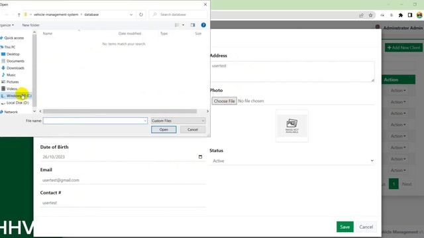Viewport: 424px width, 238px height.
Task: Go up one folder level in Open dialog
Action: pos(19,15)
